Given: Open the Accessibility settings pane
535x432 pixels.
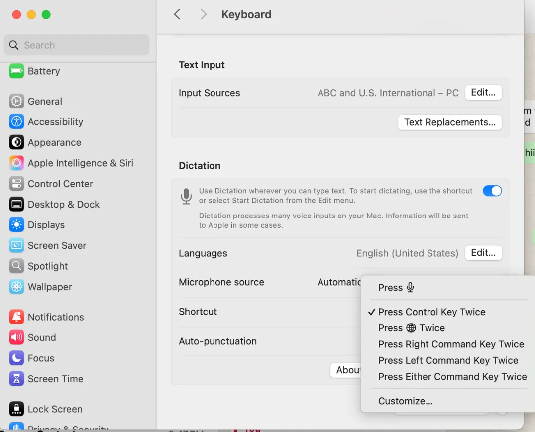Looking at the screenshot, I should pos(55,122).
